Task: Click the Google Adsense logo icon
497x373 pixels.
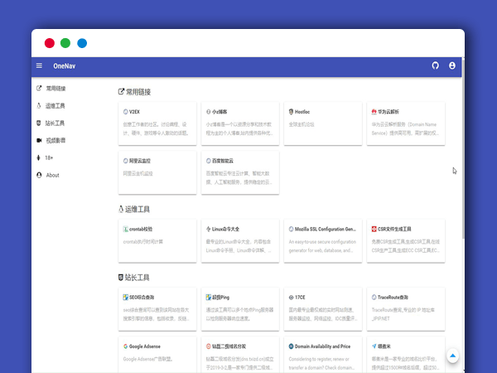Action: (125, 346)
